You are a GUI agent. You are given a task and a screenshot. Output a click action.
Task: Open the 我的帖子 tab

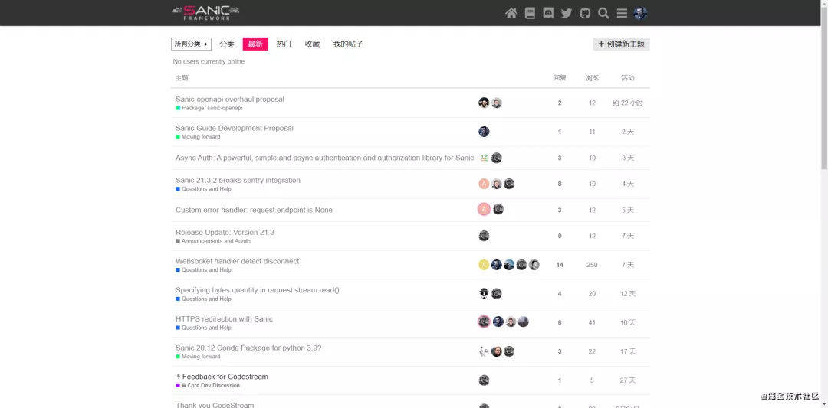348,44
